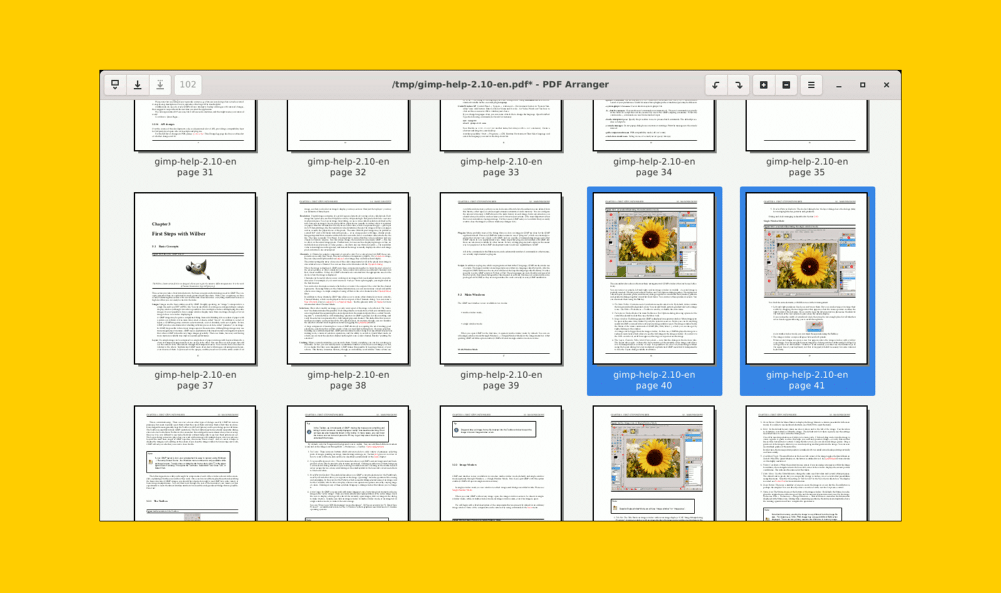Zoom out of page thumbnails
The height and width of the screenshot is (593, 1001).
click(786, 85)
